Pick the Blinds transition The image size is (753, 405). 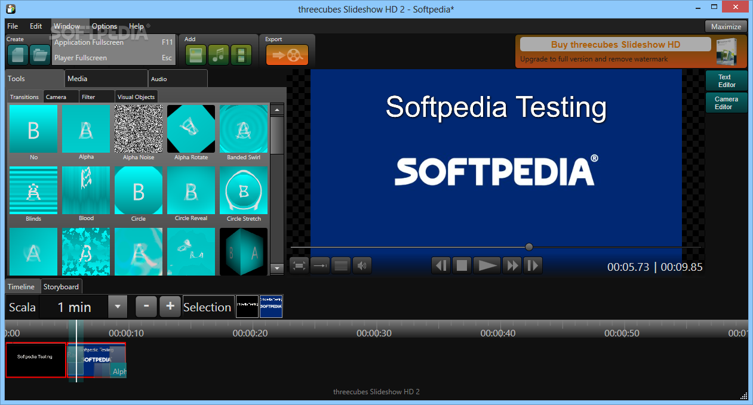33,190
